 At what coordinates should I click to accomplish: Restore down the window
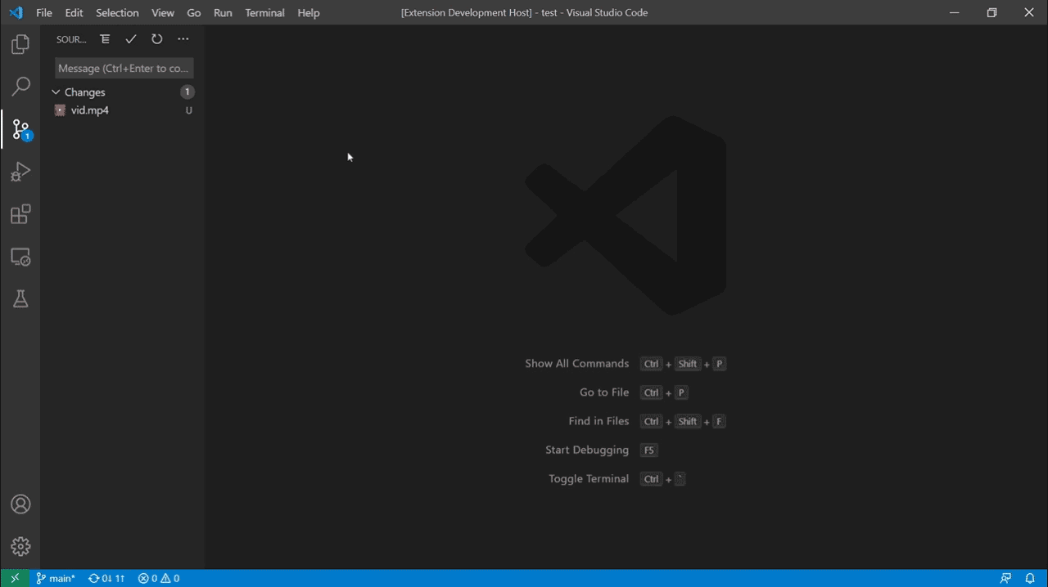tap(992, 13)
